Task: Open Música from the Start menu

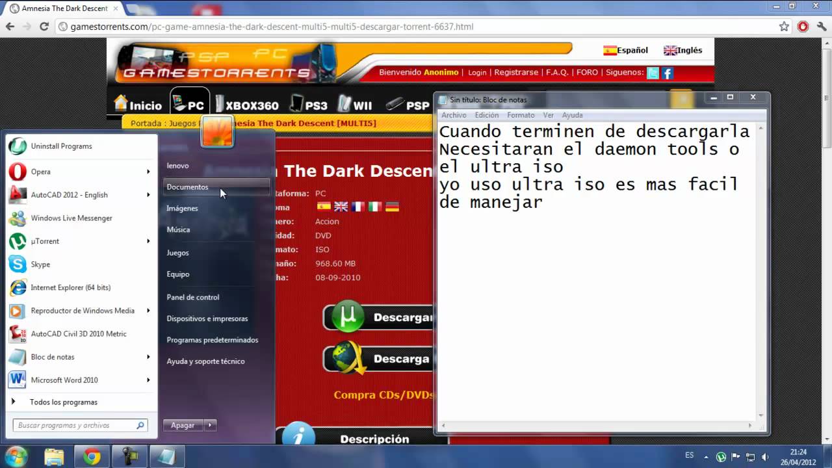Action: pos(178,229)
